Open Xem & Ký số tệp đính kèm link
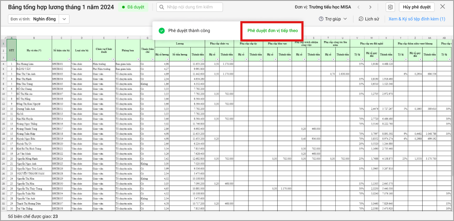The image size is (454, 221). click(417, 19)
